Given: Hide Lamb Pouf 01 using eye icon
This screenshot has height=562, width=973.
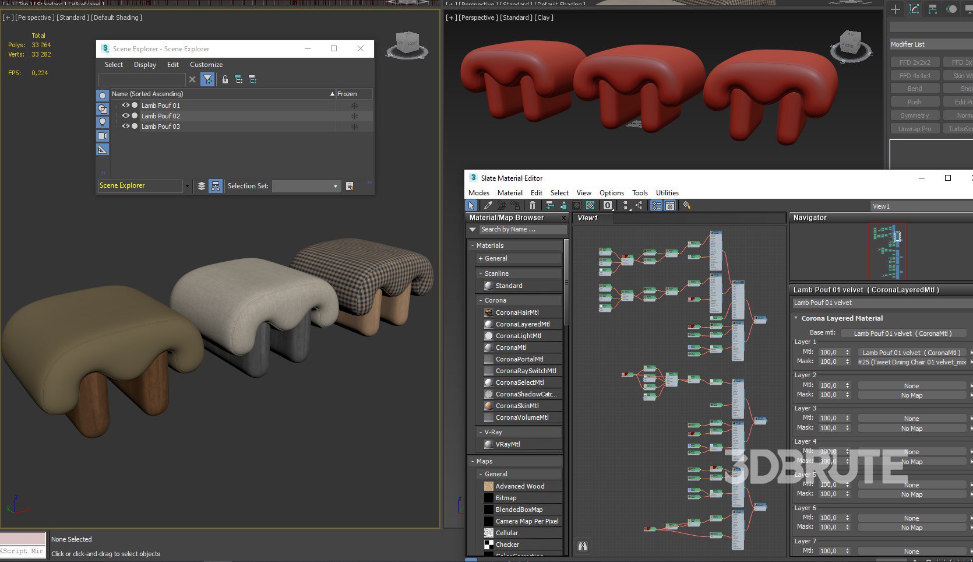Looking at the screenshot, I should click(125, 106).
